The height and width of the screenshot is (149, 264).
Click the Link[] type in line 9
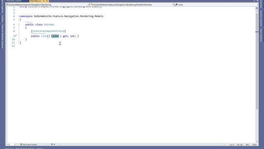coord(45,36)
